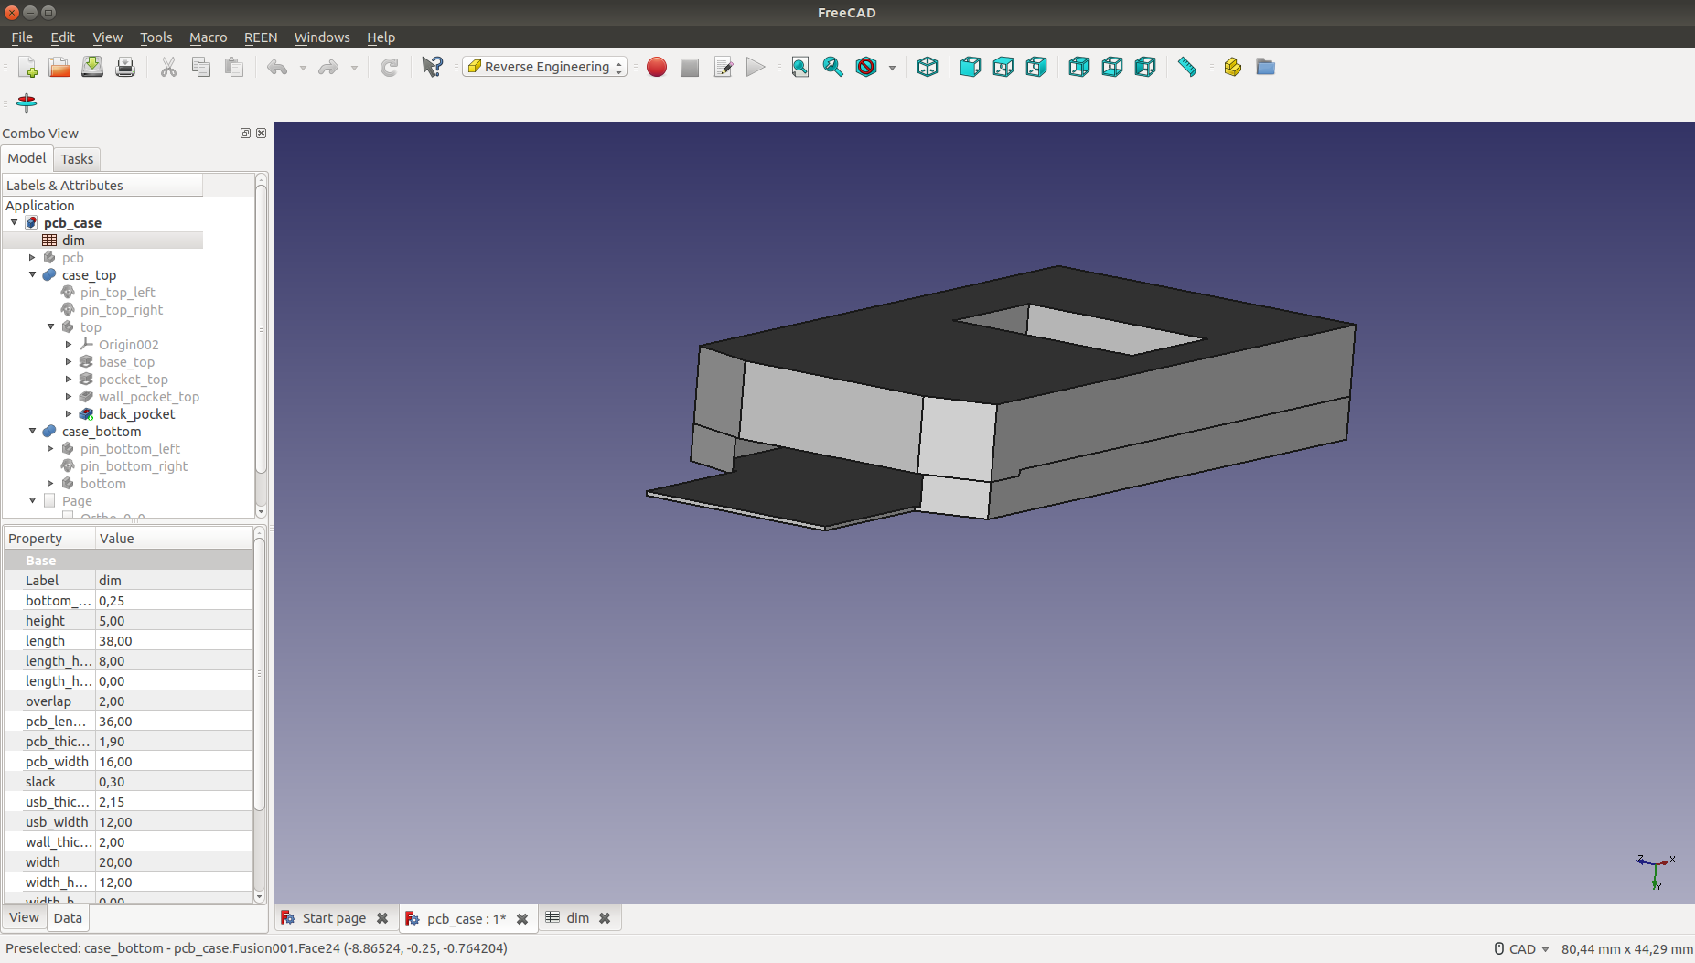Set view to isometric with the cube icon
Screen dimensions: 1695x963
[927, 67]
